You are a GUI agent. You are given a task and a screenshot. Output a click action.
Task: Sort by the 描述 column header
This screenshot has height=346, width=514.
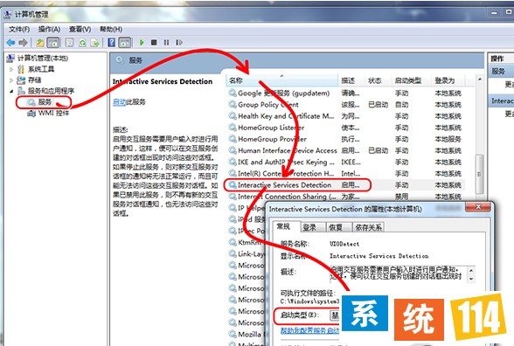coord(351,80)
